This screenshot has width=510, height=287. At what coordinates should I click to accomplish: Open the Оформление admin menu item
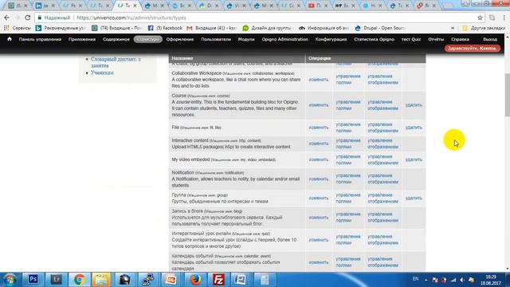tap(180, 39)
